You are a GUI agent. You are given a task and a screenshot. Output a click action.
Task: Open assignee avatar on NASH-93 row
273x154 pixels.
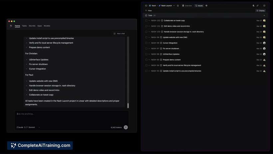[264, 71]
